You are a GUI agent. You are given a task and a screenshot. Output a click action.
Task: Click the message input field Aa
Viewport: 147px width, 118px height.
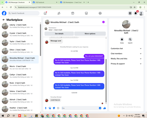(80, 108)
